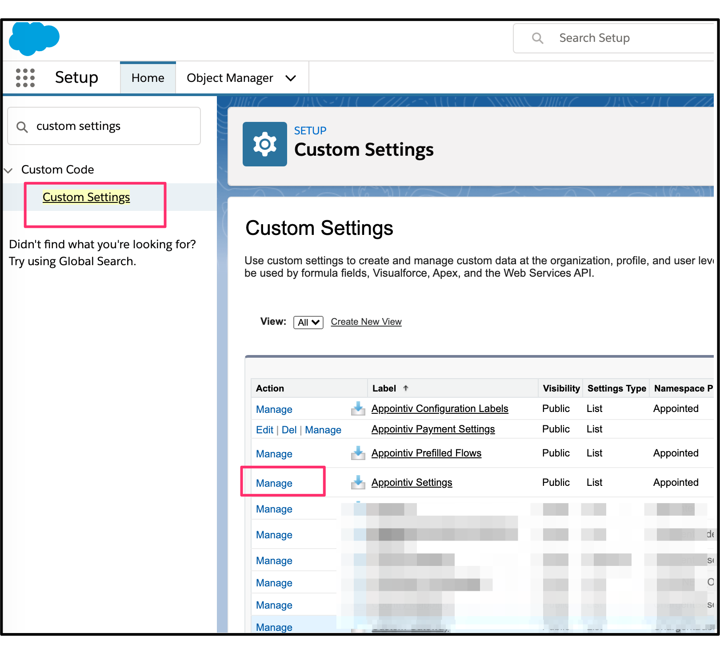Click installed-package icon beside Appointiv Configuration Labels
Viewport: 720px width, 654px height.
358,408
